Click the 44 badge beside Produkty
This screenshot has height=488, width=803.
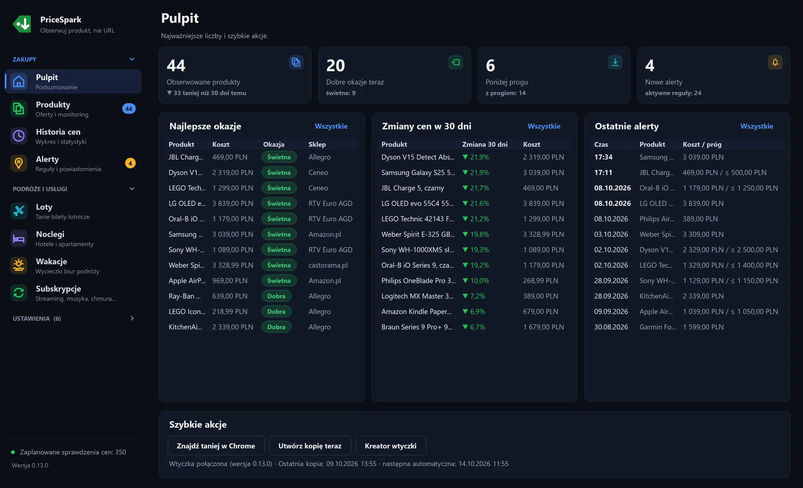[x=129, y=109]
